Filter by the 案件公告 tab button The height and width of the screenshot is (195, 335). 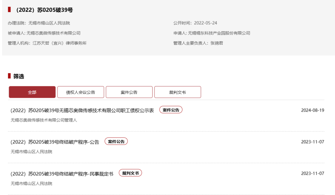tap(129, 92)
